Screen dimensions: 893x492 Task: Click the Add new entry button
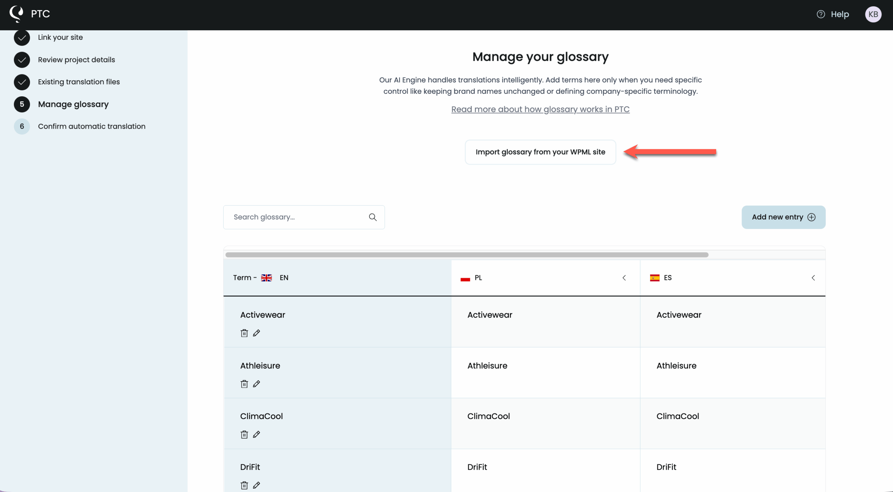click(783, 217)
